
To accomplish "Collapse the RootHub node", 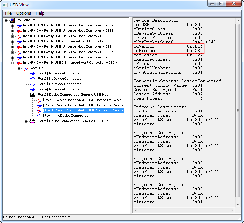I will tap(19, 68).
